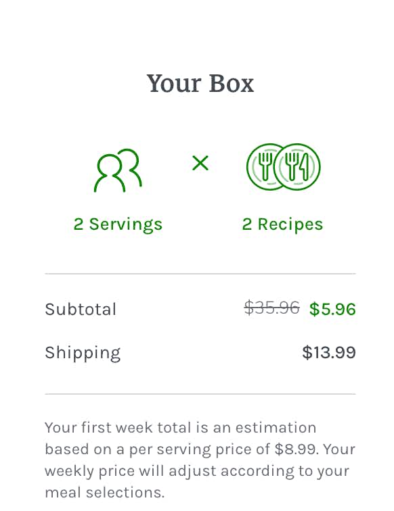Image resolution: width=394 pixels, height=511 pixels.
Task: Click the green multiplication cross icon
Action: pos(200,163)
